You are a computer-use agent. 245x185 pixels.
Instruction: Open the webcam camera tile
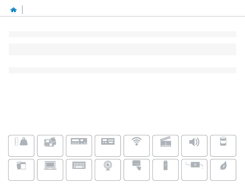tap(108, 170)
